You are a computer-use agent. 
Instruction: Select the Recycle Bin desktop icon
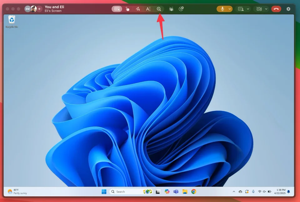12,22
